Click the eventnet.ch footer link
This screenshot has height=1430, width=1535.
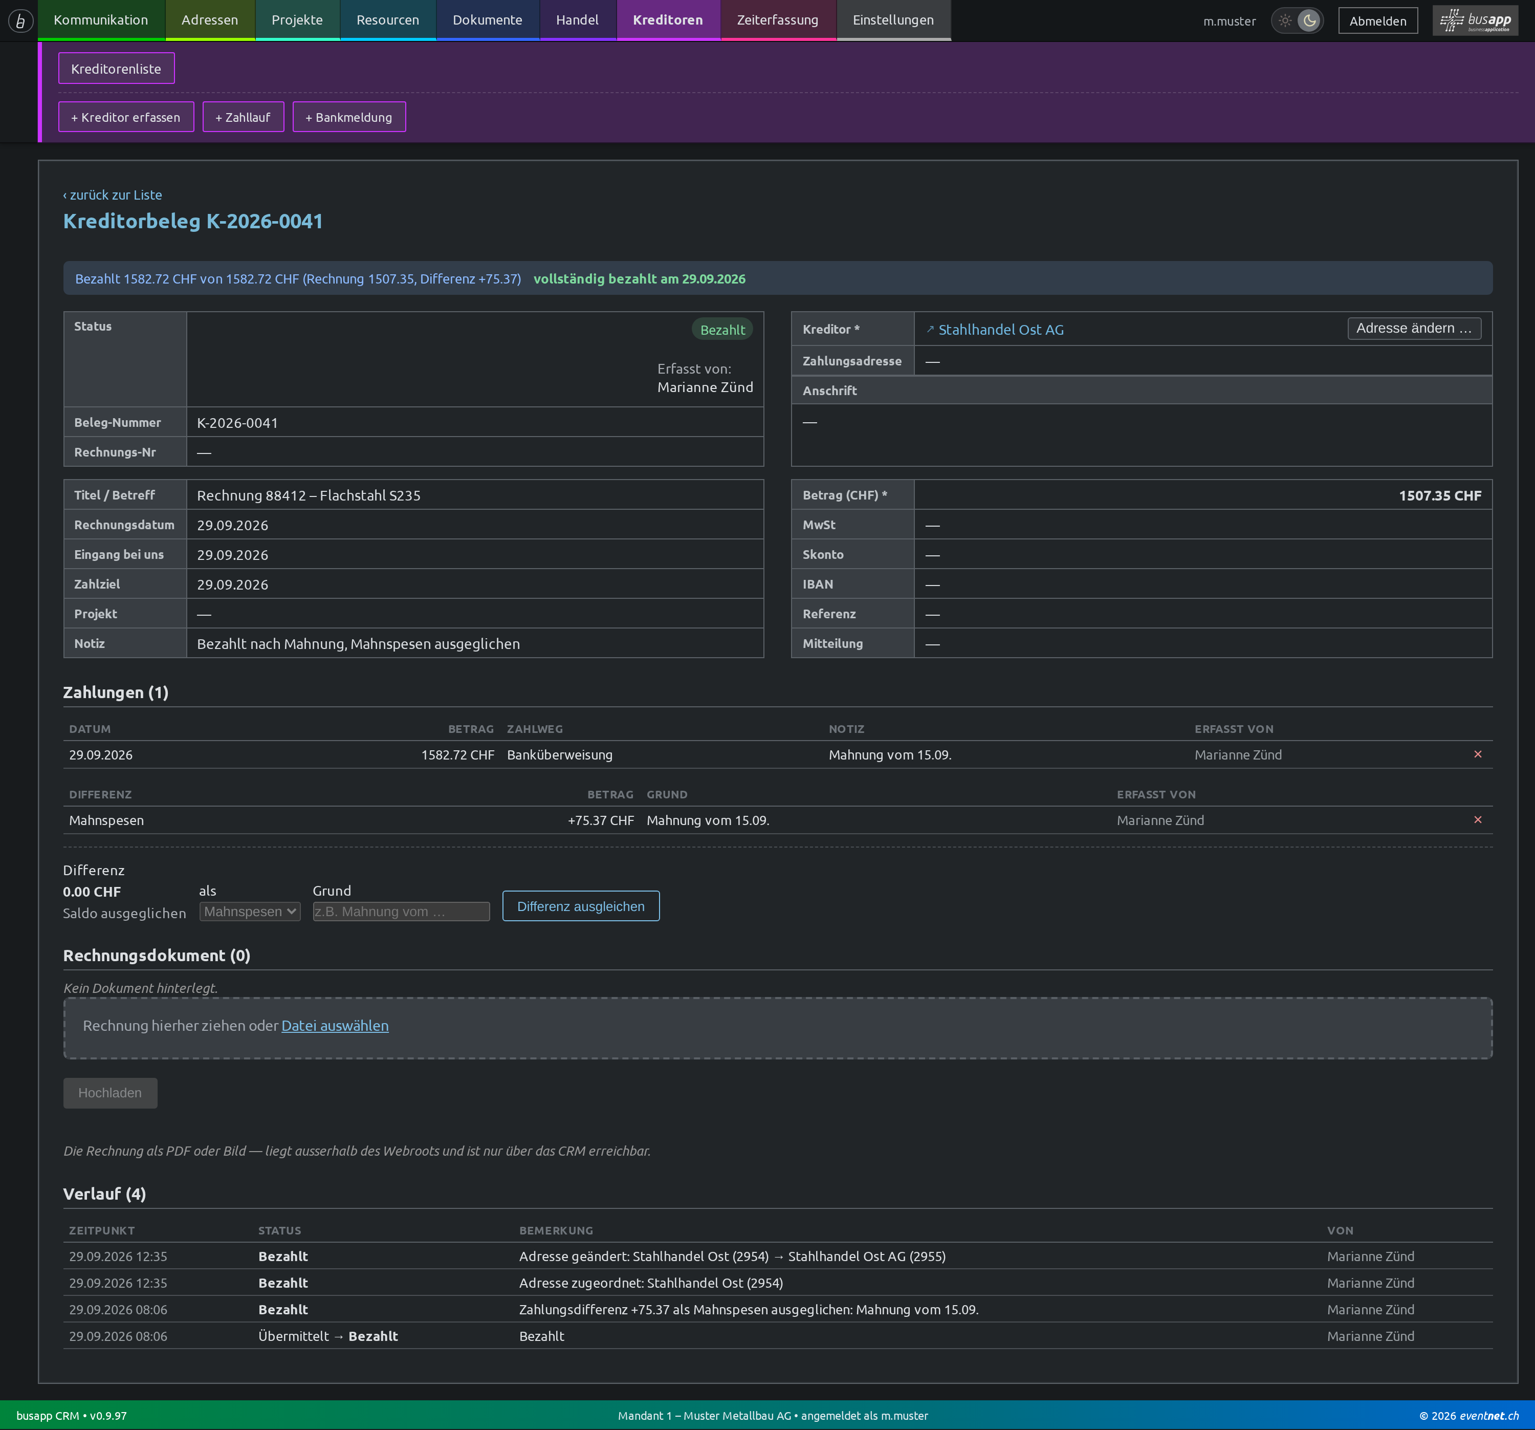tap(1488, 1416)
